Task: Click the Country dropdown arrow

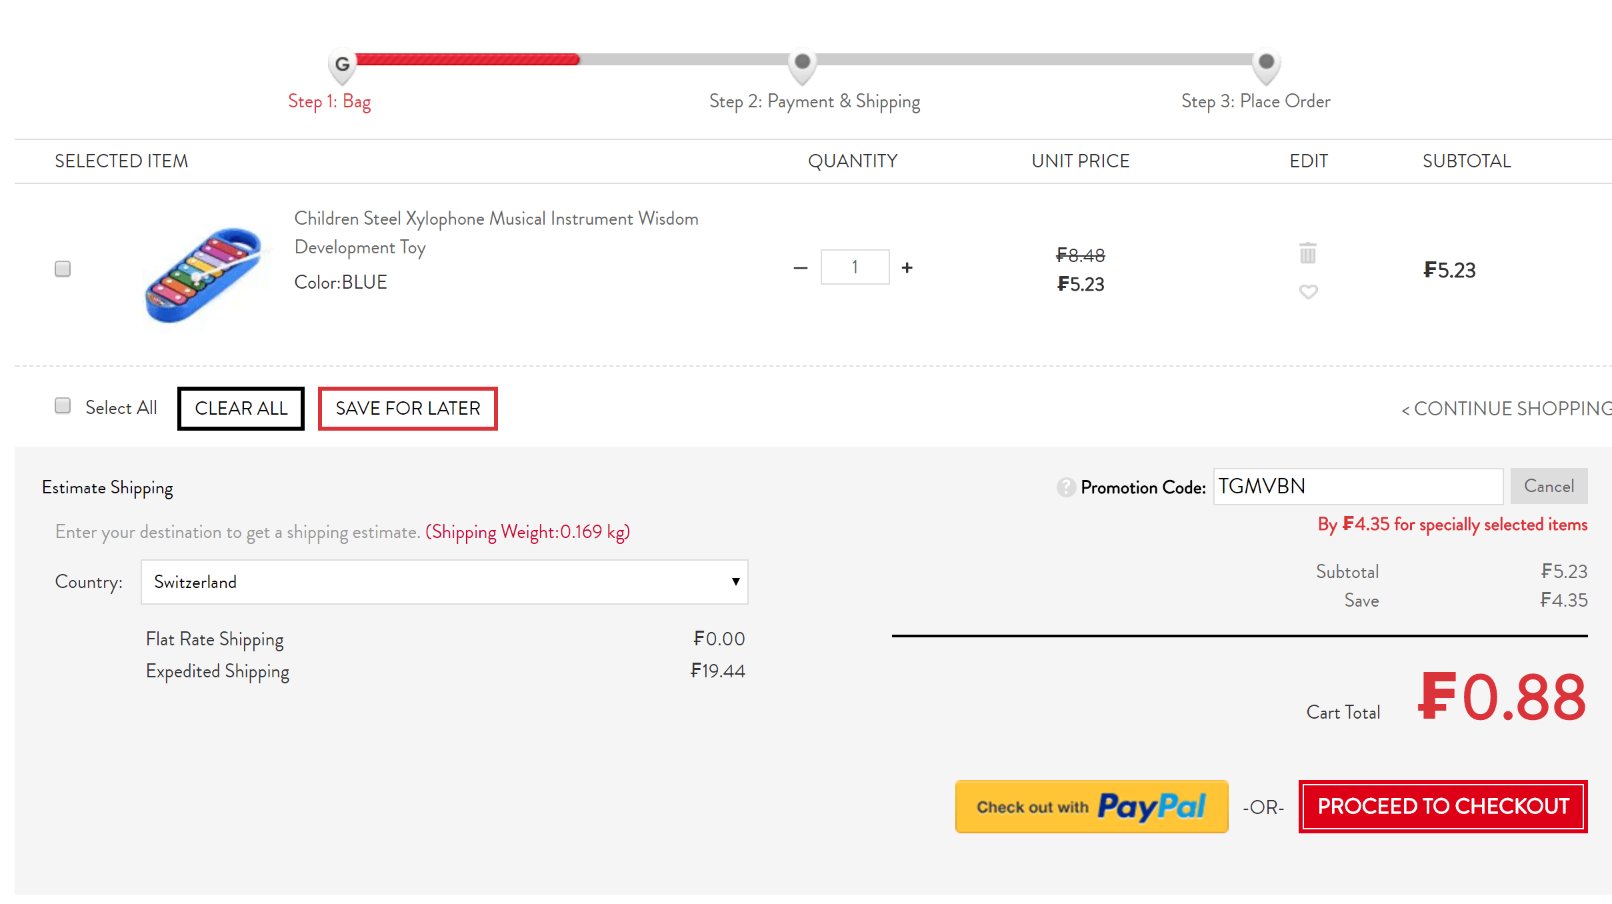Action: (735, 582)
